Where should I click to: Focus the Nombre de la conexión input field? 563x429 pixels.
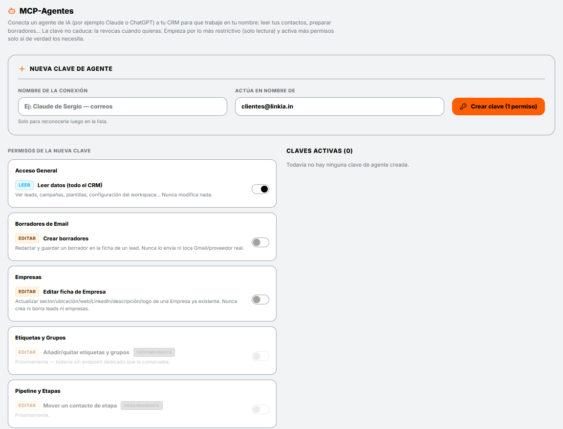123,107
